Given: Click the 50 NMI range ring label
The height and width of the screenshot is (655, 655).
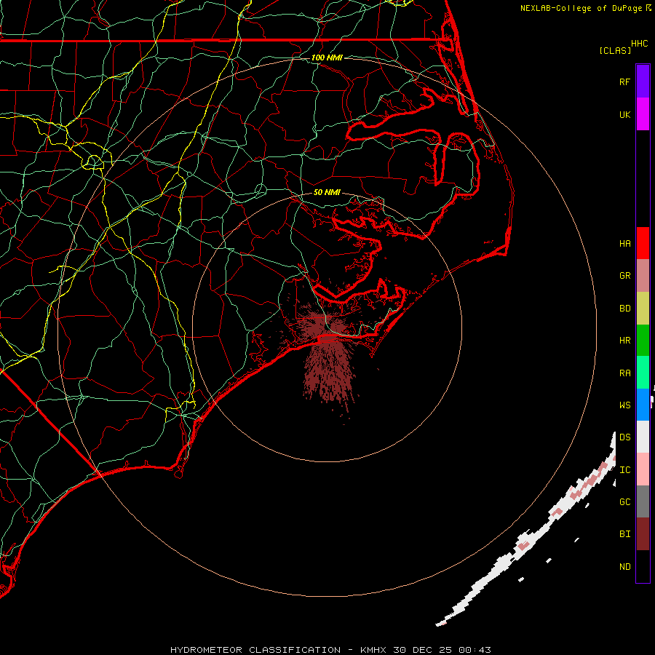Looking at the screenshot, I should click(327, 192).
